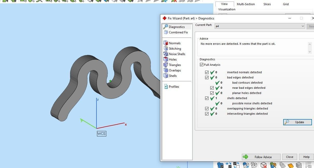314x168 pixels.
Task: Switch to the Multi-Section tab
Action: pos(246,4)
